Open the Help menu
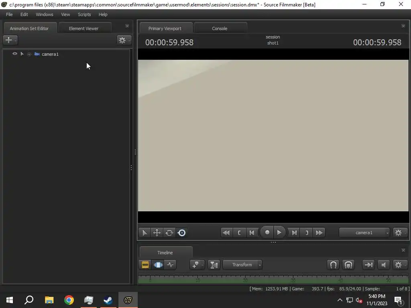 click(x=103, y=14)
